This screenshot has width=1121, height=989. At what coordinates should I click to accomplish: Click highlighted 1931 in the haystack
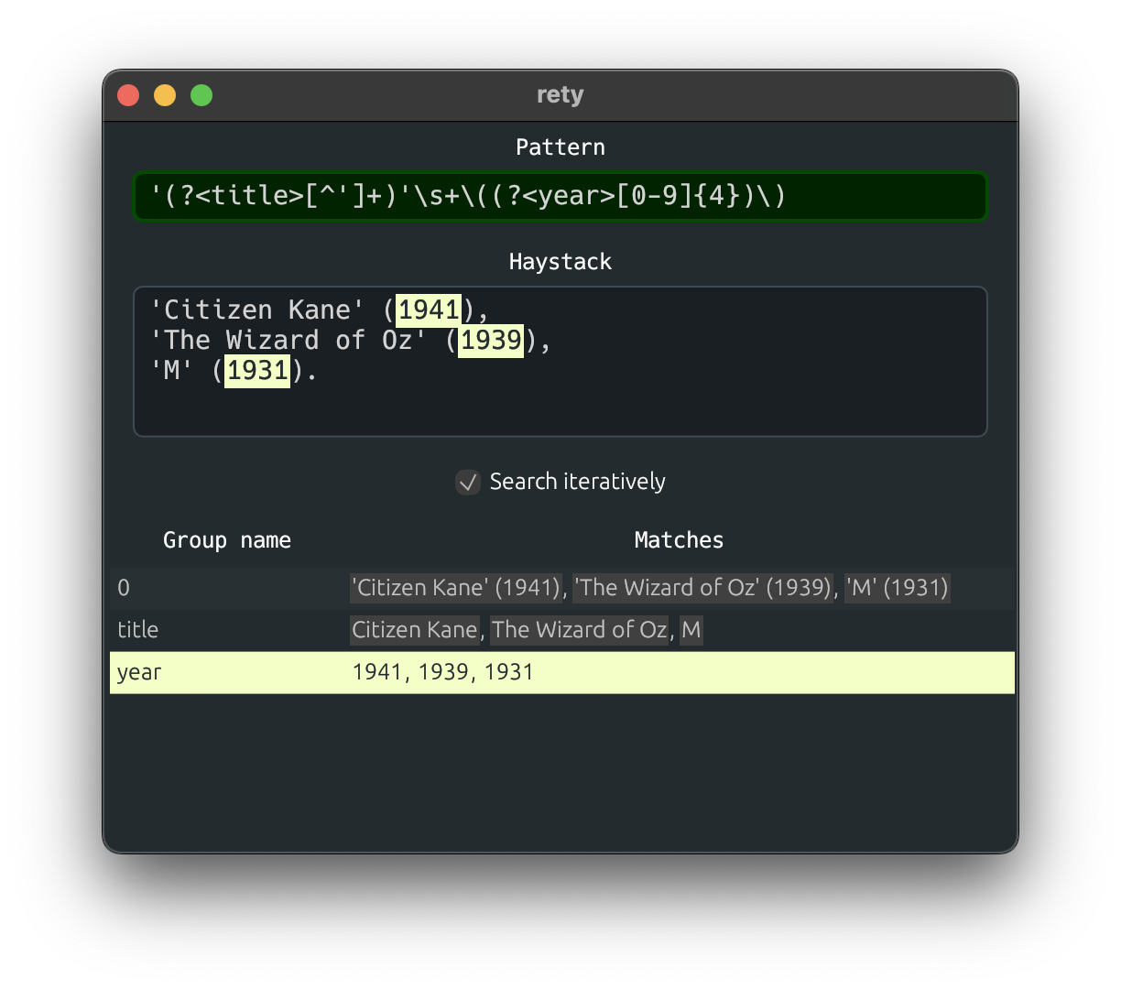coord(257,371)
